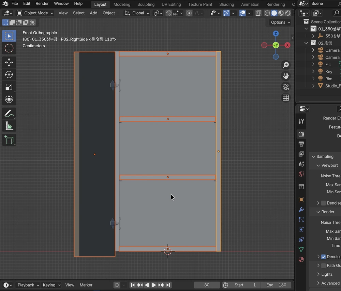
Task: Expand the Fill light in outliner
Action: [313, 64]
